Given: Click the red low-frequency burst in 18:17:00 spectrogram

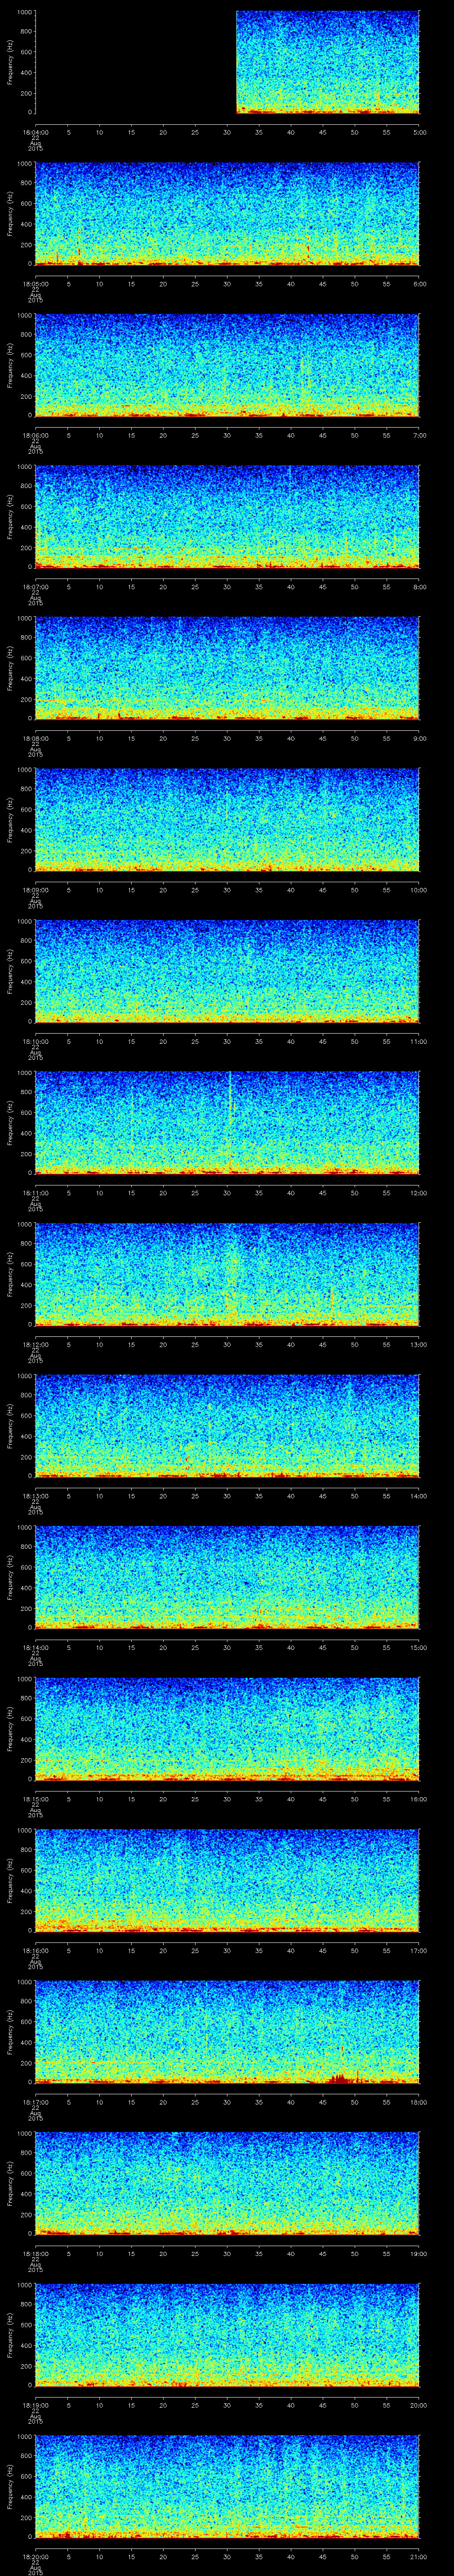Looking at the screenshot, I should 339,2079.
